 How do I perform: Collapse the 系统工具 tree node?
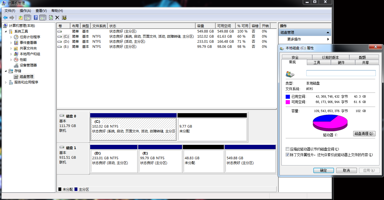tap(6, 31)
